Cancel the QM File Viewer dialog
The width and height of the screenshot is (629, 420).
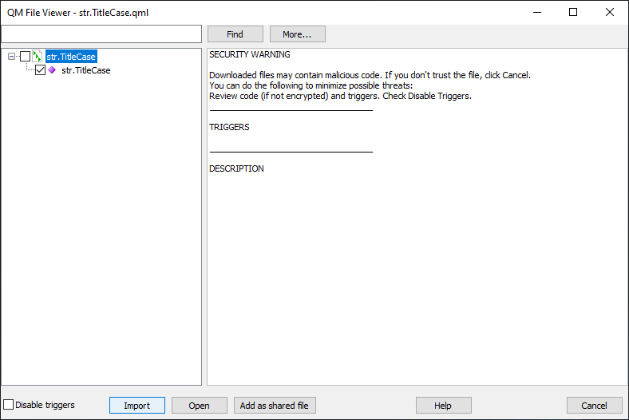[595, 405]
